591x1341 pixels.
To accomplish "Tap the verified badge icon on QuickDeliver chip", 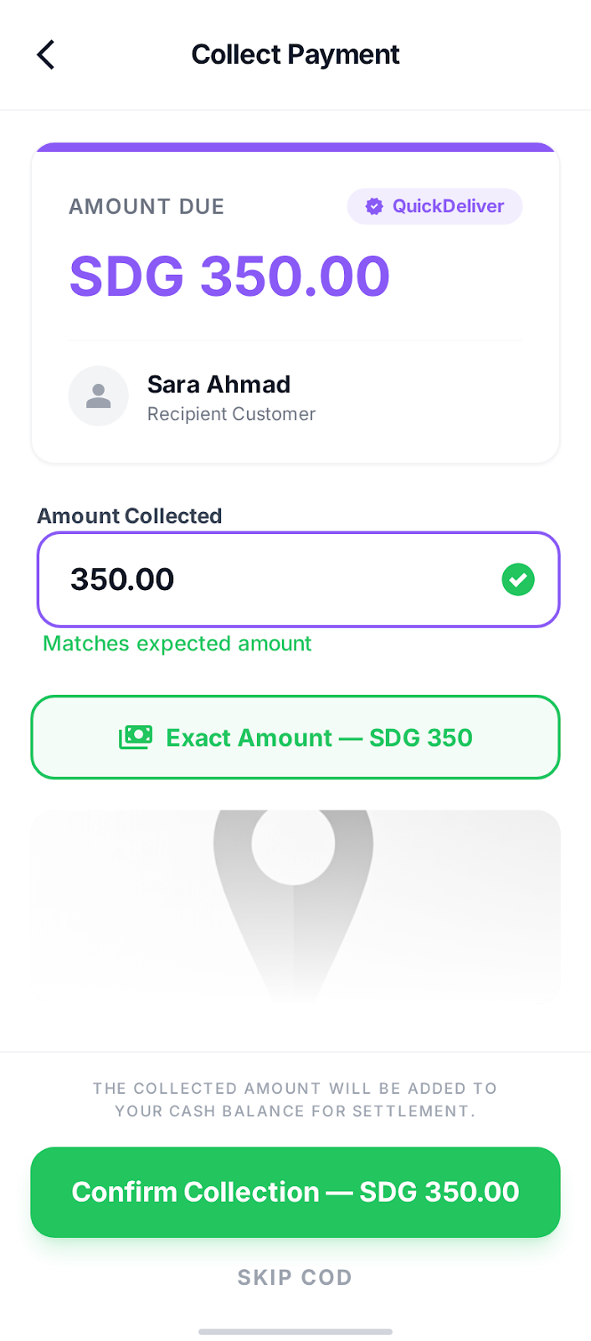I will click(373, 205).
